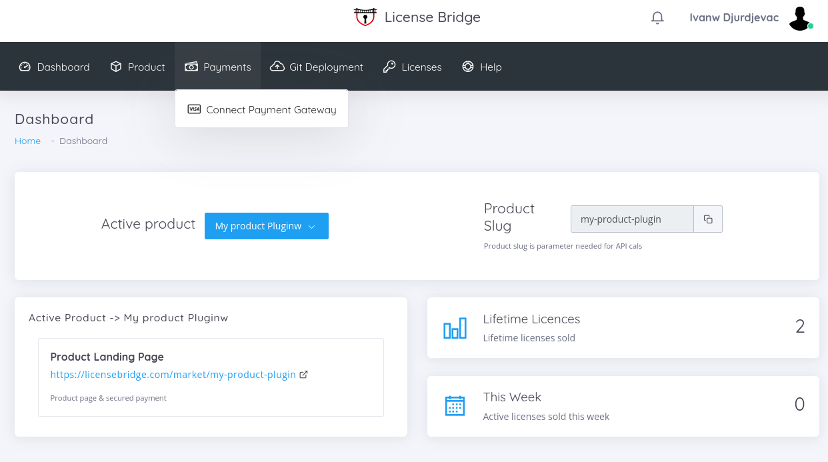Image resolution: width=828 pixels, height=462 pixels.
Task: Click the Dashboard speedometer icon
Action: [25, 67]
